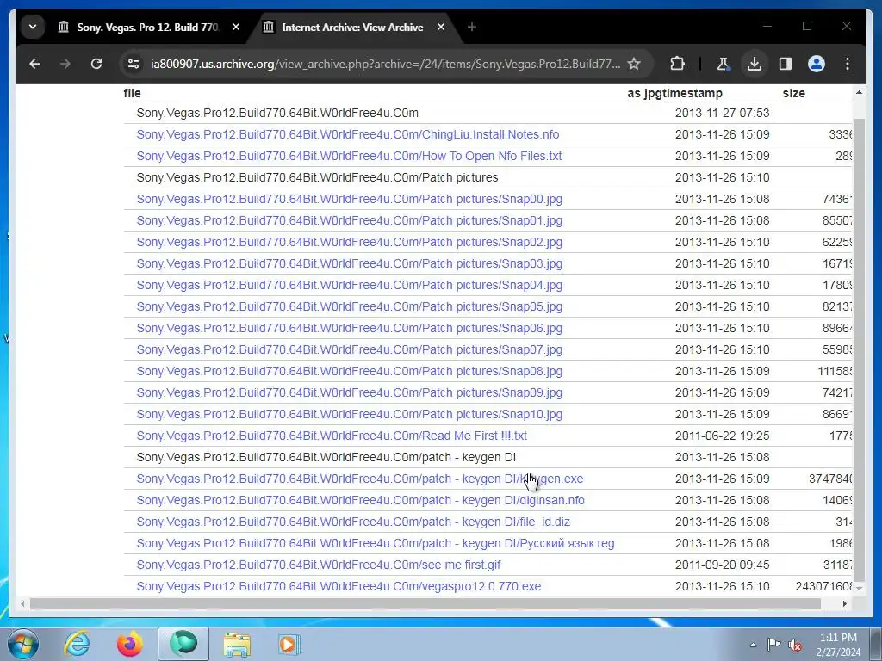Click the vertical scrollbar up arrow

pyautogui.click(x=859, y=92)
